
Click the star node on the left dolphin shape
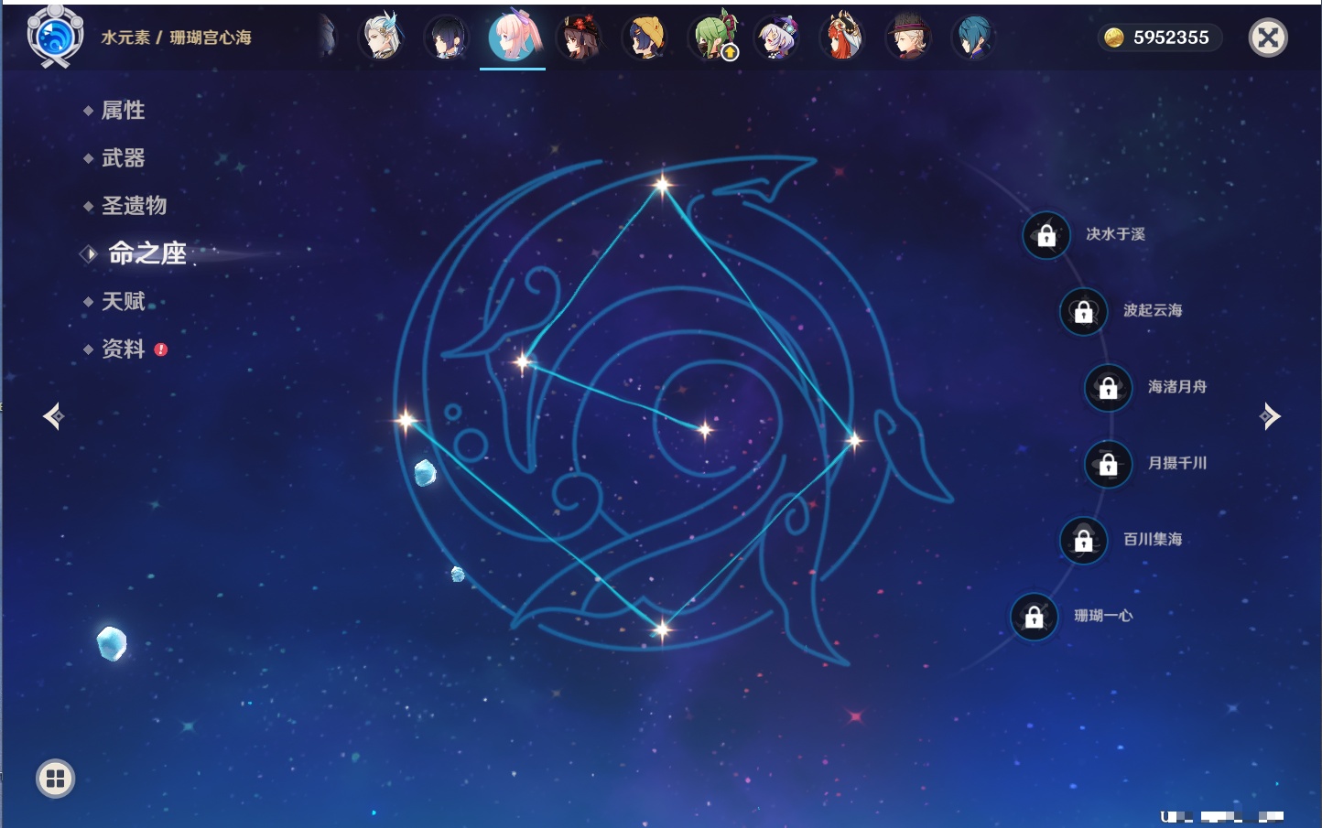pos(523,362)
